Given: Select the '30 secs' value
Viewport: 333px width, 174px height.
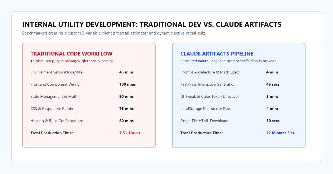Looking at the screenshot, I should (273, 121).
